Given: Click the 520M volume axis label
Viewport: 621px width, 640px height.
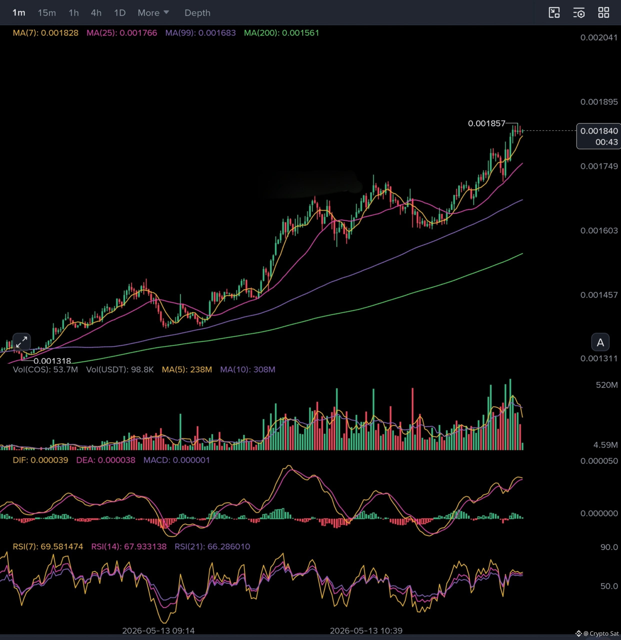Looking at the screenshot, I should 607,385.
